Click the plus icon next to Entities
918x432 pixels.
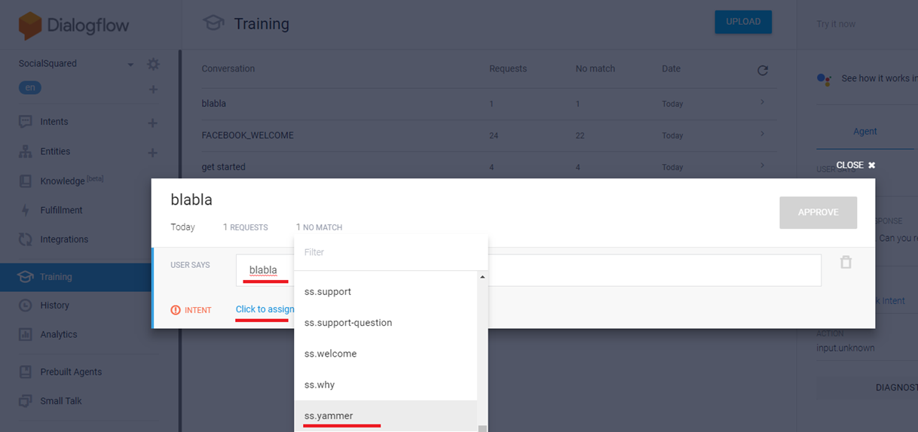(152, 153)
